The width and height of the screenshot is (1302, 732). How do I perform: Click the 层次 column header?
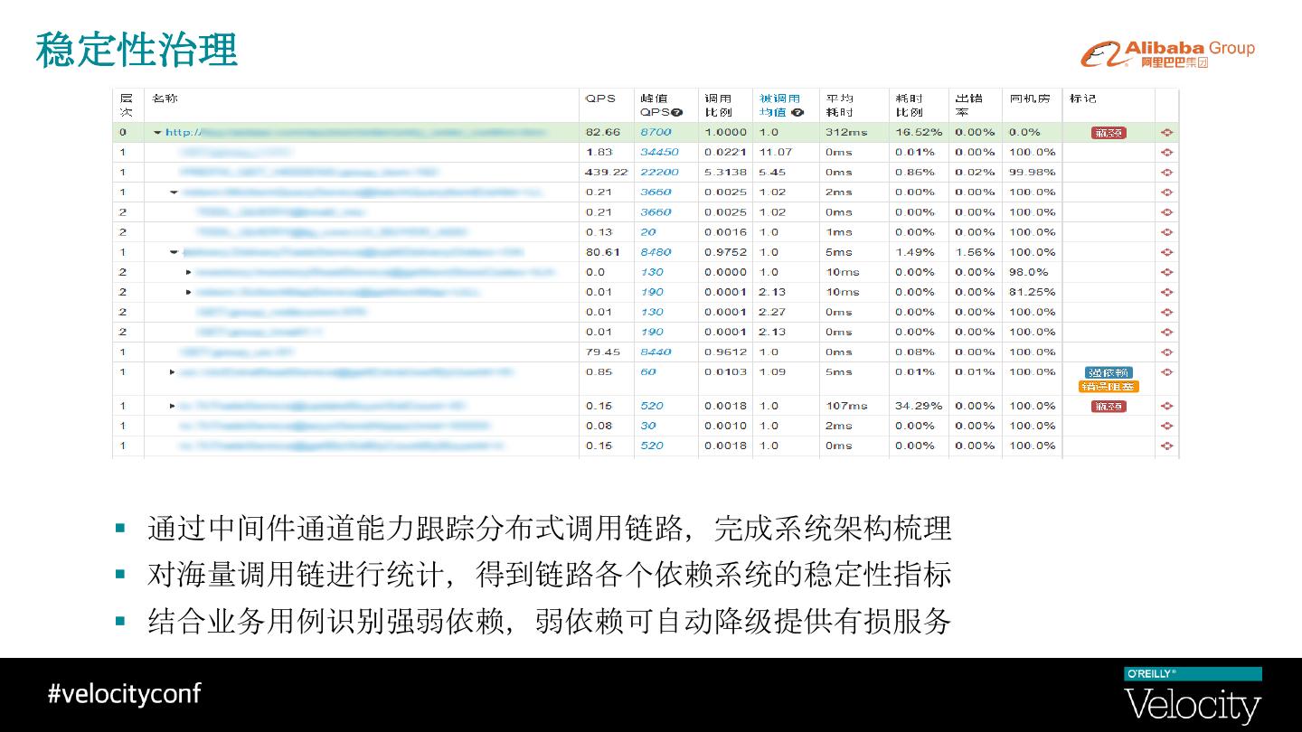pos(127,106)
